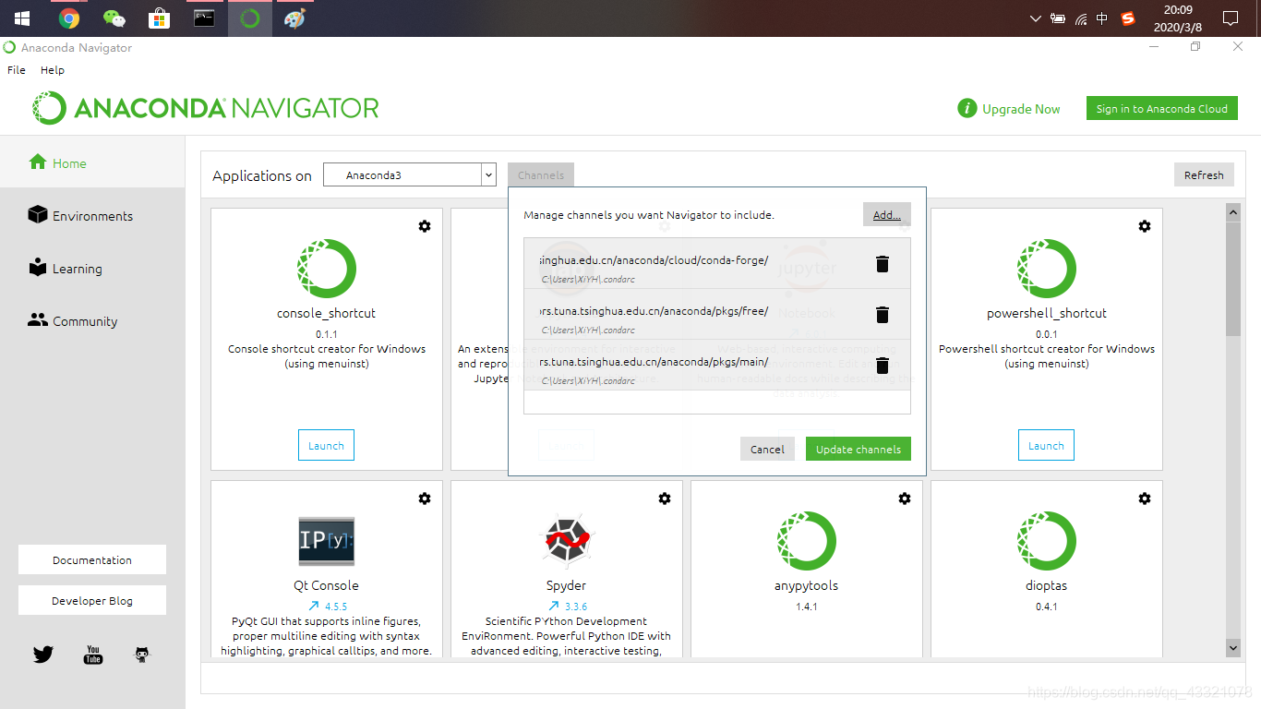Screen dimensions: 1261x709
Task: Click the Add... channel button
Action: coord(887,215)
